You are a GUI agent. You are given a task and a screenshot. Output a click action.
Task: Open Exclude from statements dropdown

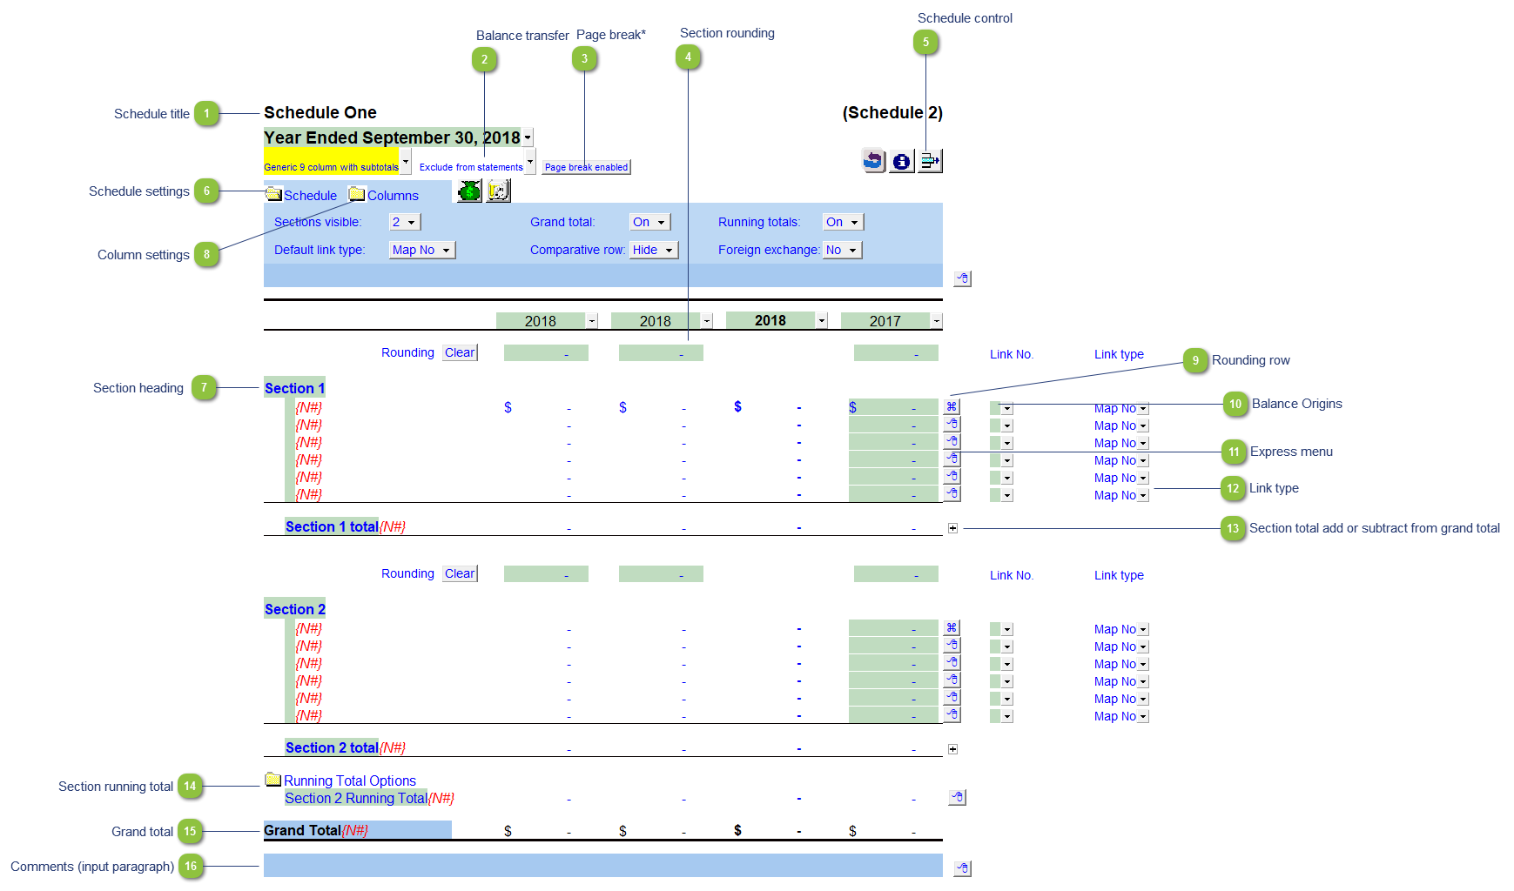[530, 162]
